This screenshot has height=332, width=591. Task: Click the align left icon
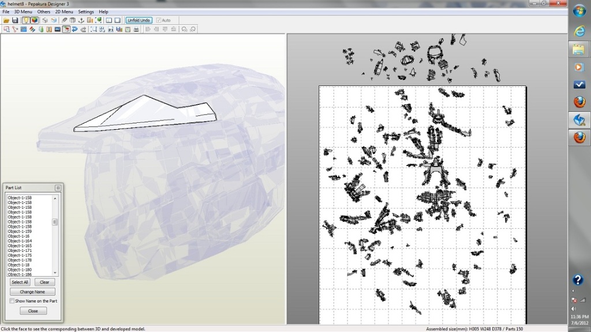[148, 29]
